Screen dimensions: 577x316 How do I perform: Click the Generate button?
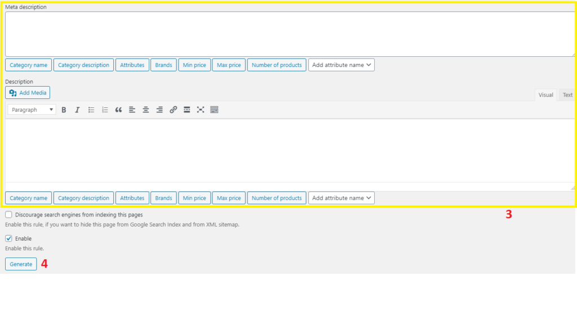21,264
